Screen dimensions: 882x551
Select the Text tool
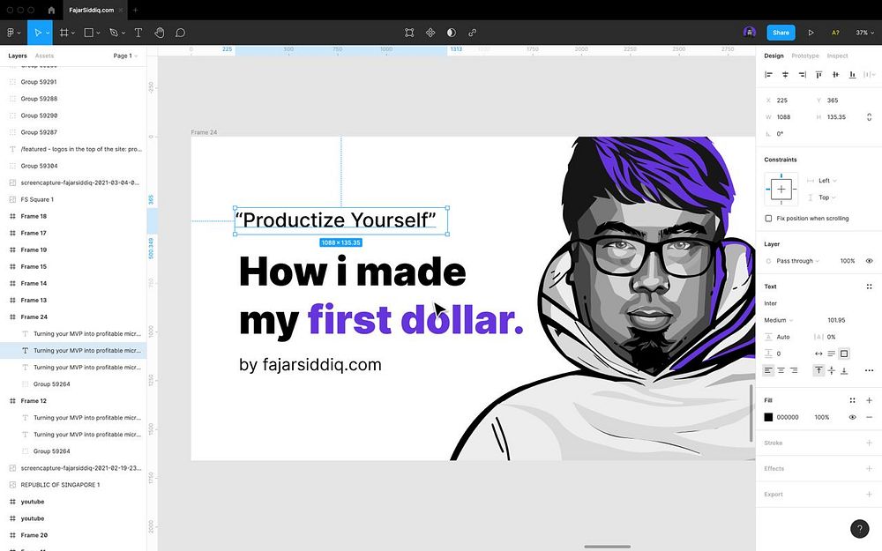tap(138, 33)
